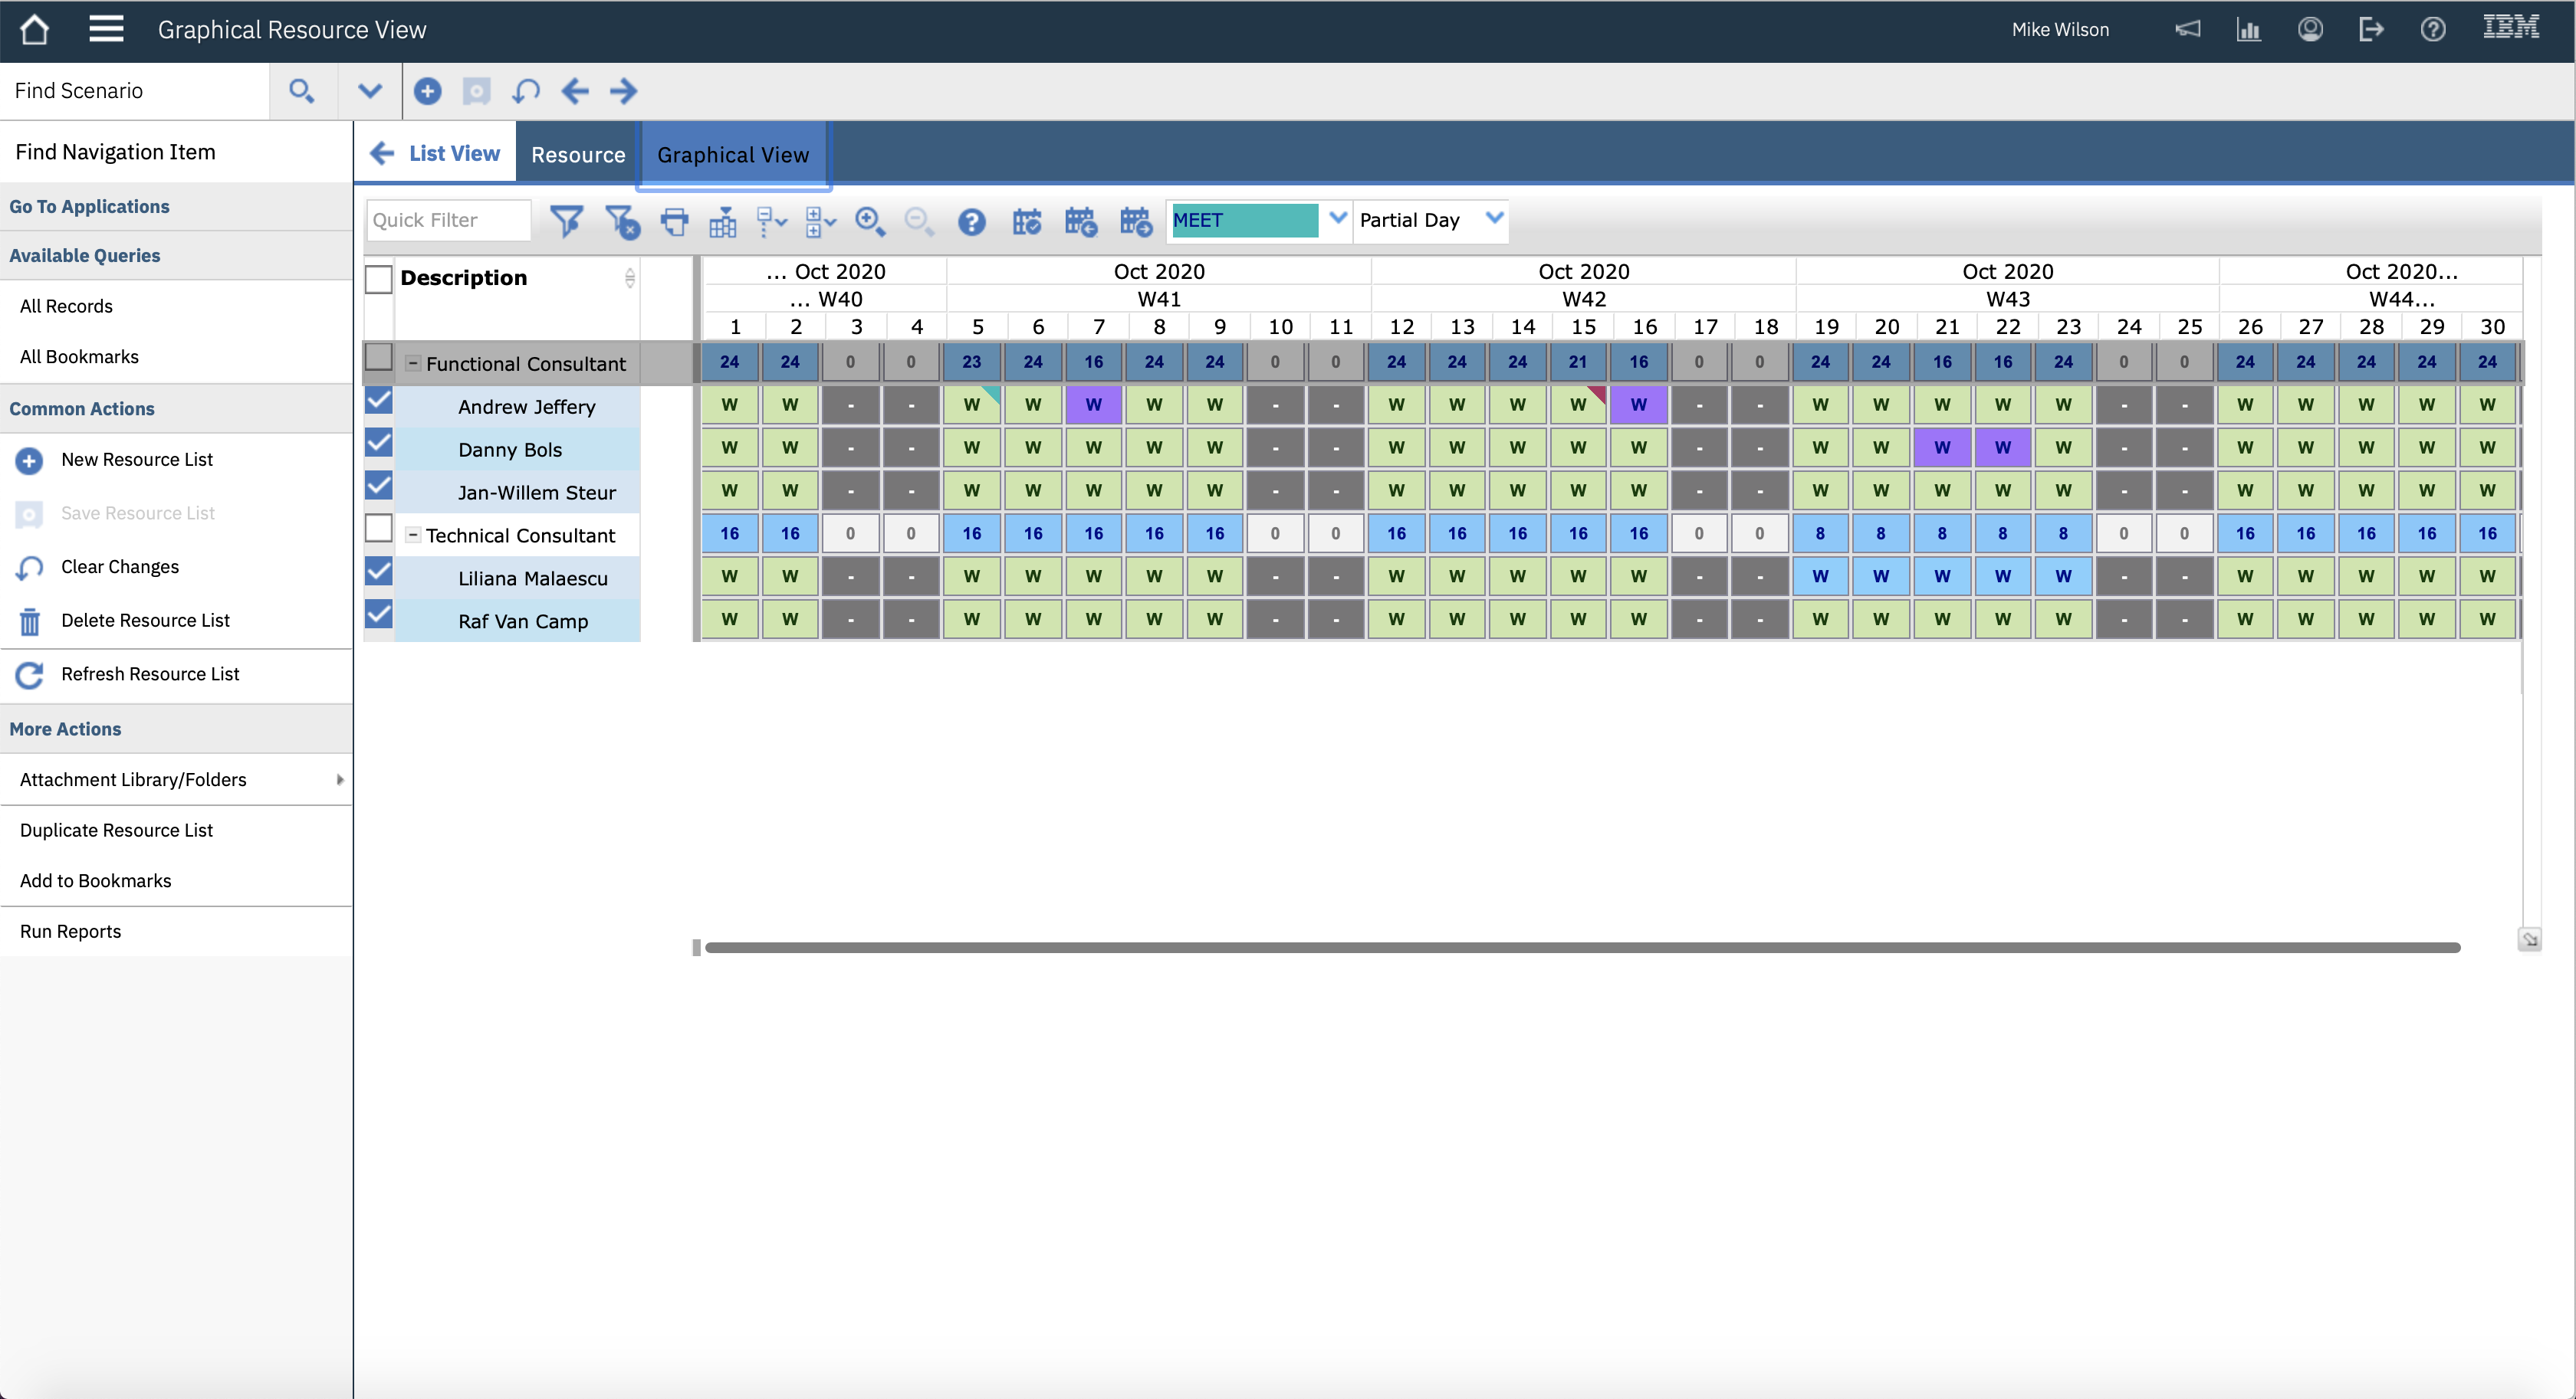Click the print icon in toolbar
Screen dimensions: 2576x1399
[x=675, y=221]
